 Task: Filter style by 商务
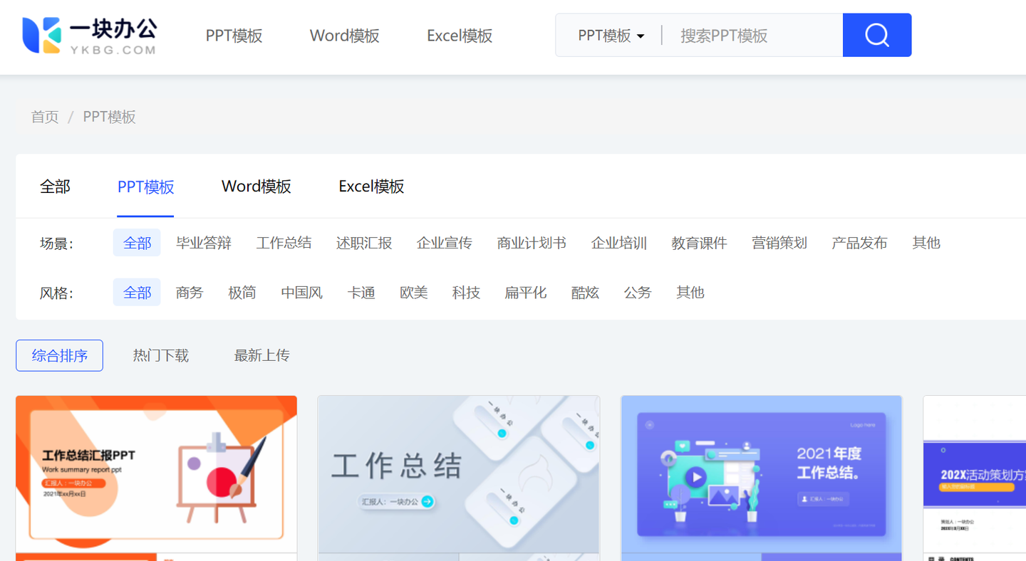(x=190, y=293)
